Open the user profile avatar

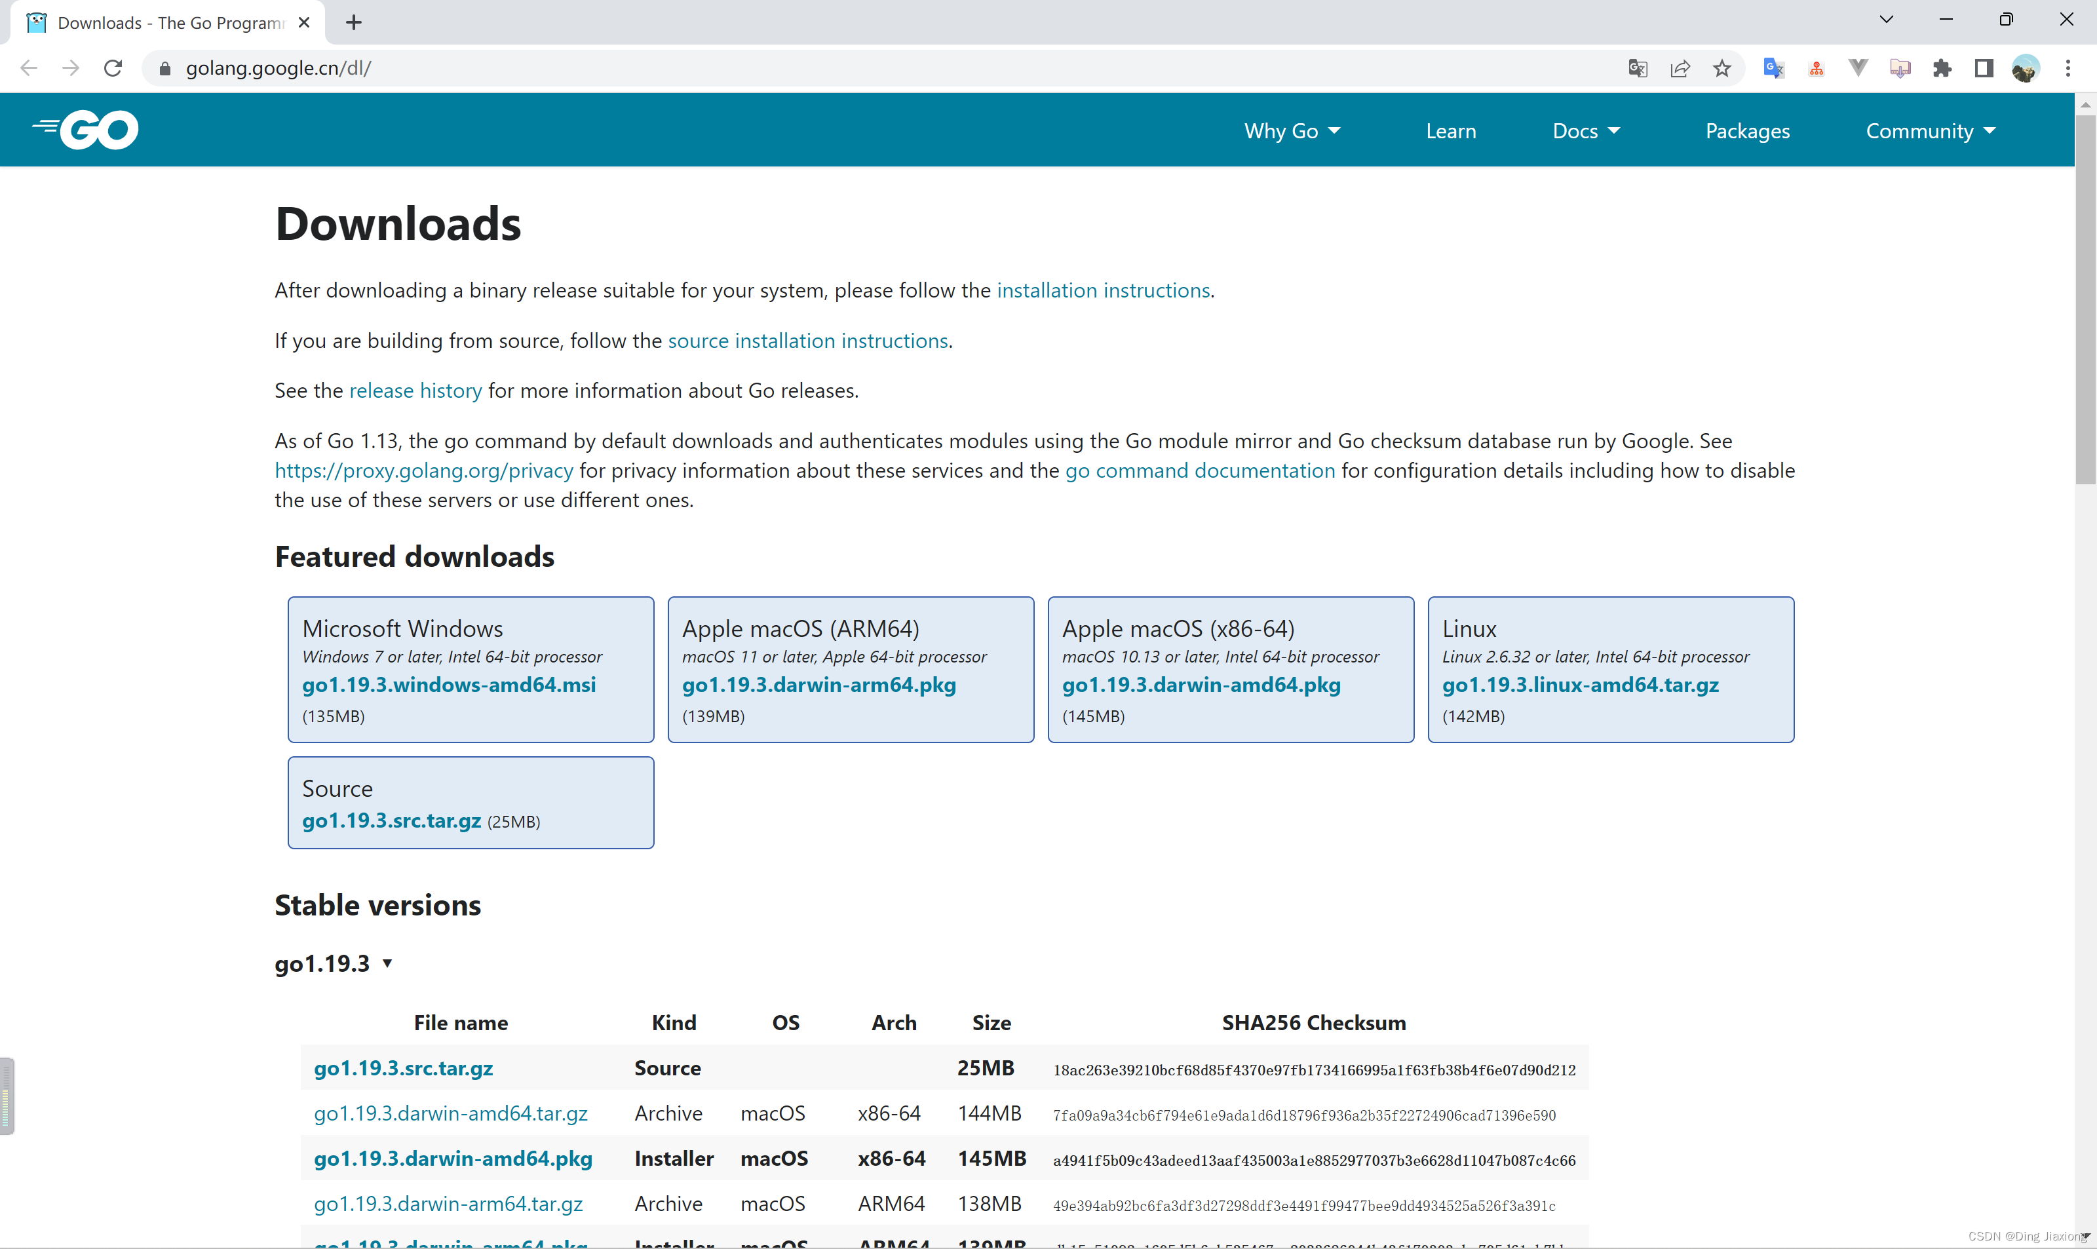tap(2026, 68)
